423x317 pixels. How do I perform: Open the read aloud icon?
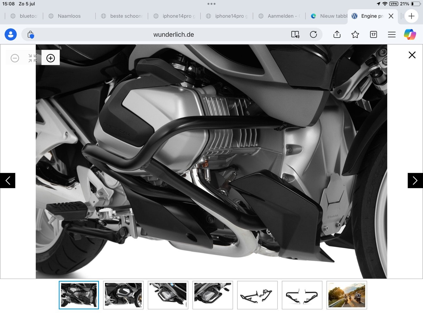pyautogui.click(x=295, y=35)
